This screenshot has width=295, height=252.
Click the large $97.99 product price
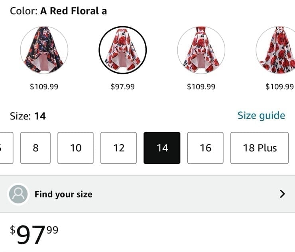point(34,234)
